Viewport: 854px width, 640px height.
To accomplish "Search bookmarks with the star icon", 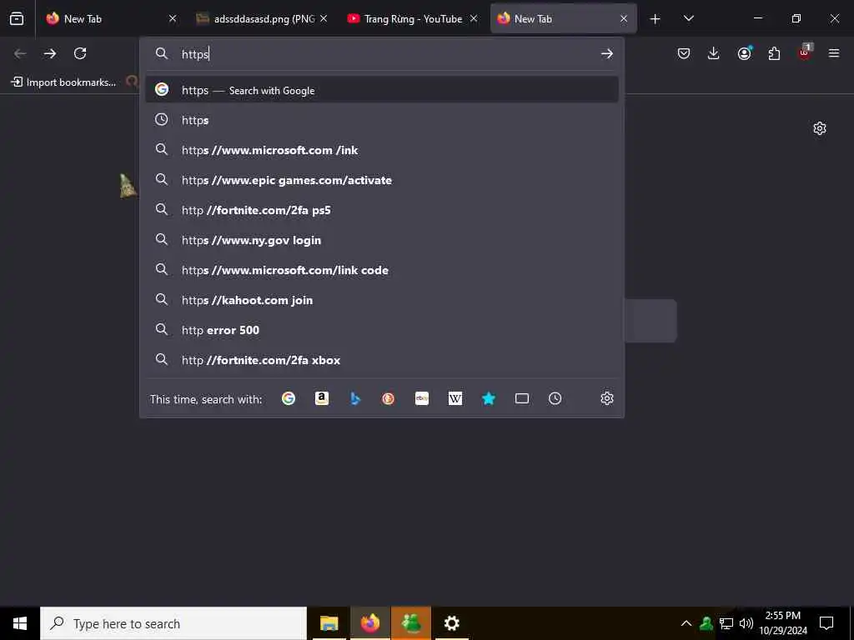I will click(489, 398).
